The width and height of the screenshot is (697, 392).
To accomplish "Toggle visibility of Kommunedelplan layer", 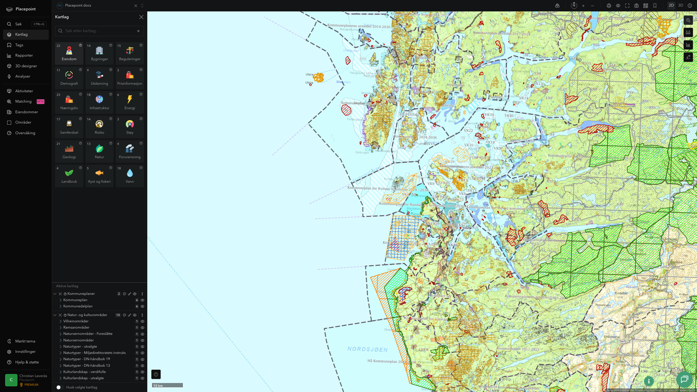I will (142, 306).
